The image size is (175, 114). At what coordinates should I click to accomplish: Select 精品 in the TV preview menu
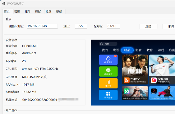[127, 50]
